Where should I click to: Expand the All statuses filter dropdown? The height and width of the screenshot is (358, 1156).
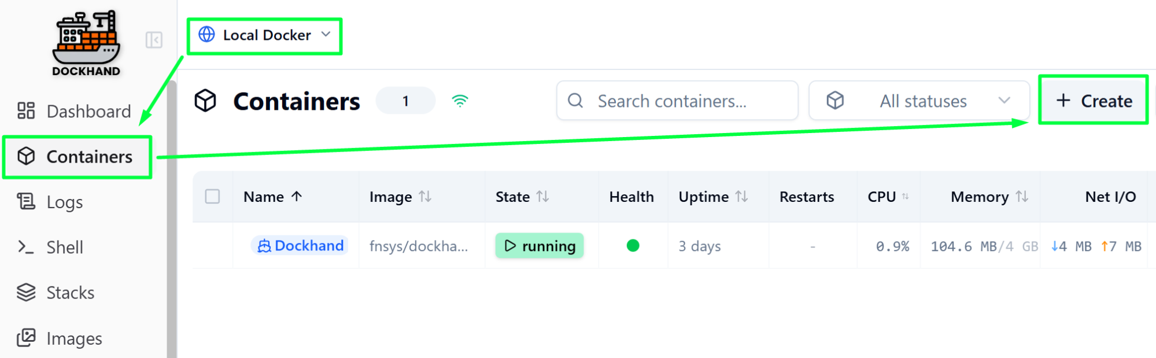[x=919, y=101]
